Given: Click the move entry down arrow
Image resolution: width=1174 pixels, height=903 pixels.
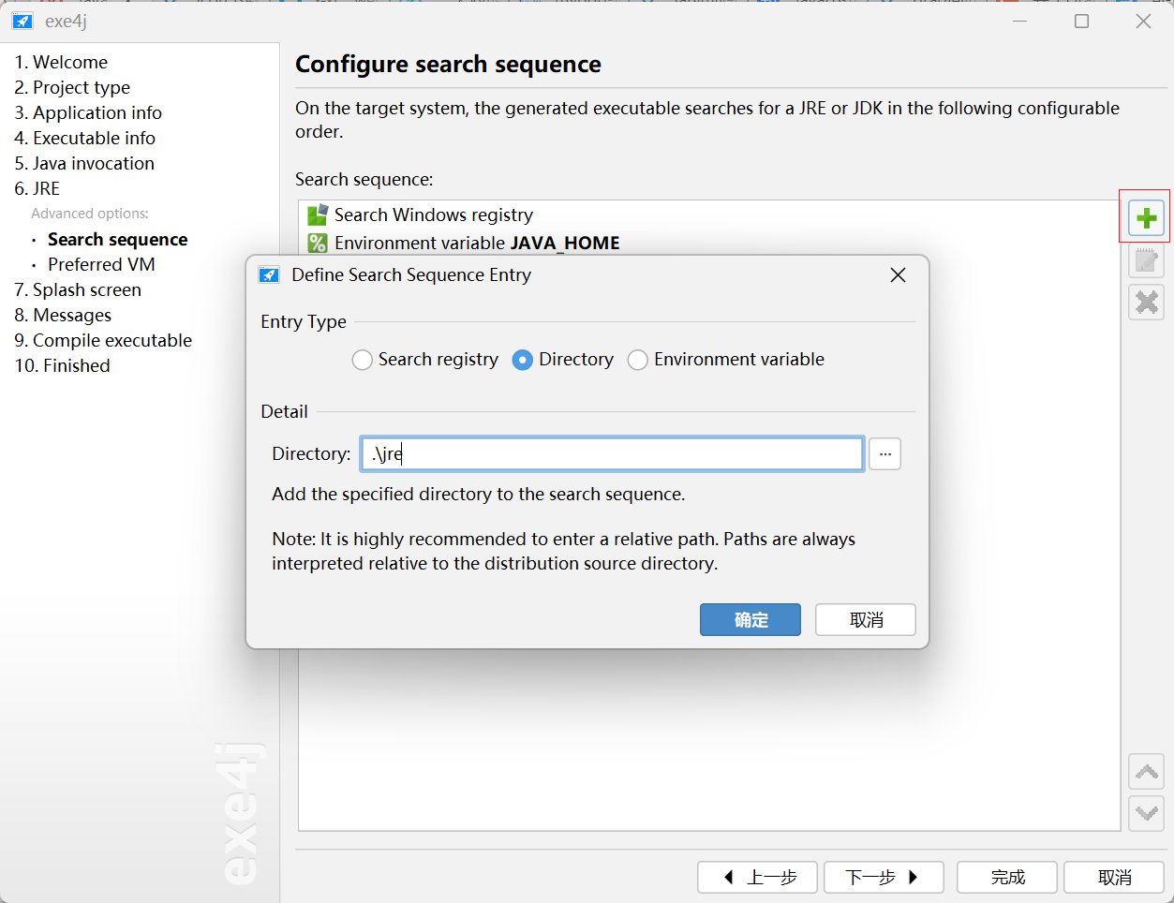Looking at the screenshot, I should pyautogui.click(x=1146, y=813).
